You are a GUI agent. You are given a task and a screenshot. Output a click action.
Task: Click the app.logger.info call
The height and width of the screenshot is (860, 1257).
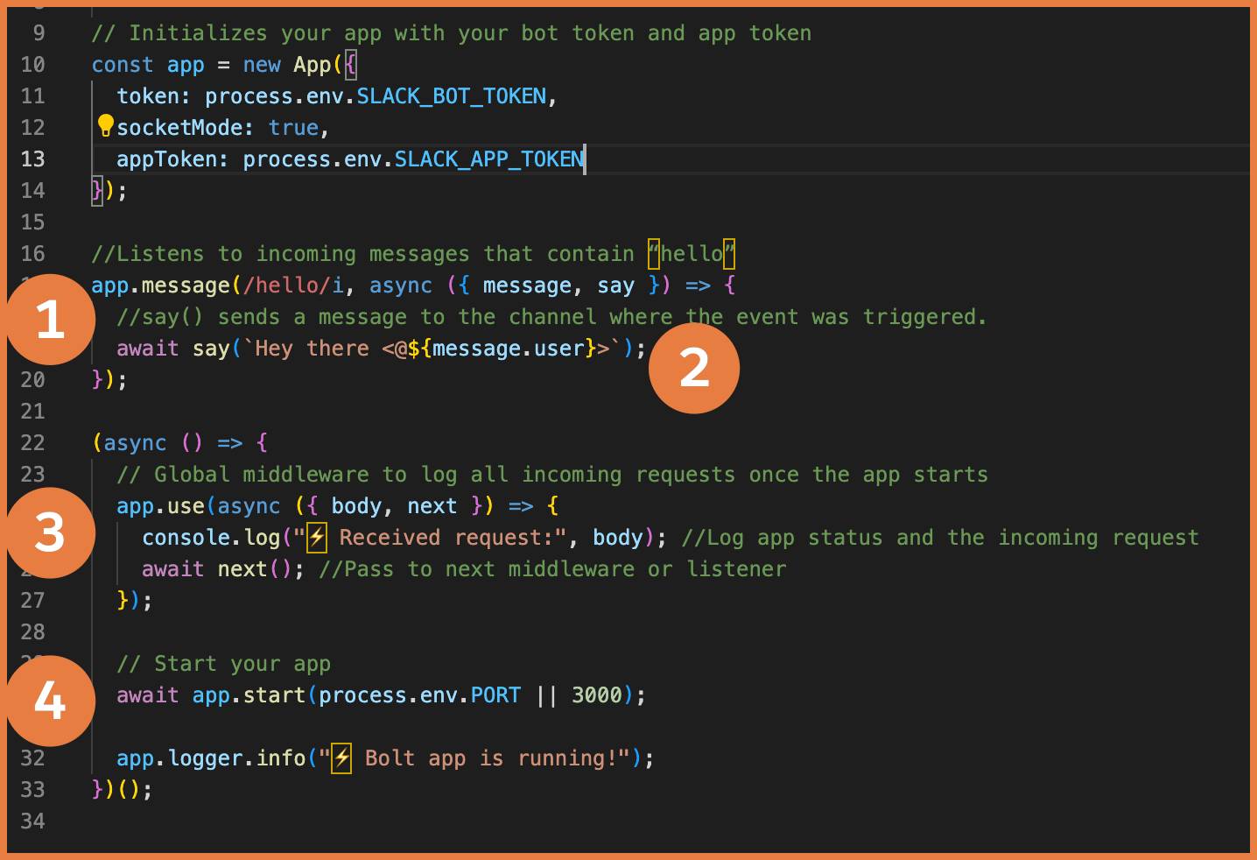[x=211, y=758]
